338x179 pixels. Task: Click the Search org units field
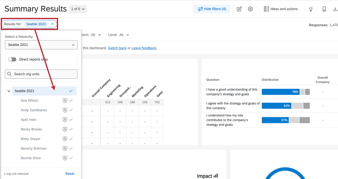41,74
